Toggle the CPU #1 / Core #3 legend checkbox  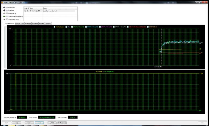tap(100, 27)
